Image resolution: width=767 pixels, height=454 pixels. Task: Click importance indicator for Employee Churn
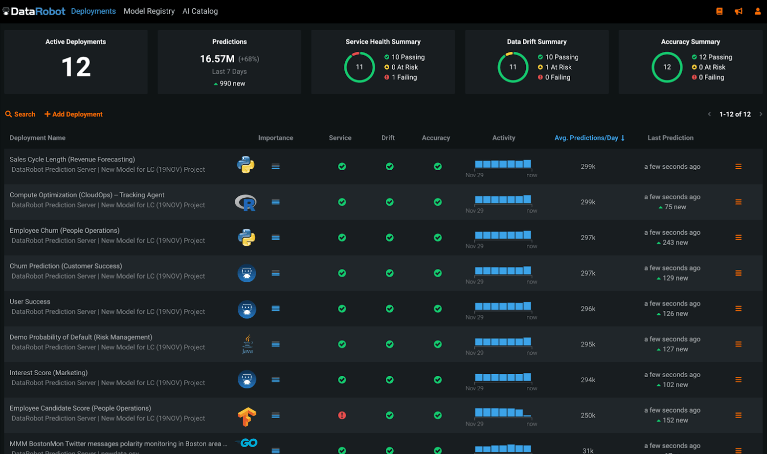pos(276,237)
